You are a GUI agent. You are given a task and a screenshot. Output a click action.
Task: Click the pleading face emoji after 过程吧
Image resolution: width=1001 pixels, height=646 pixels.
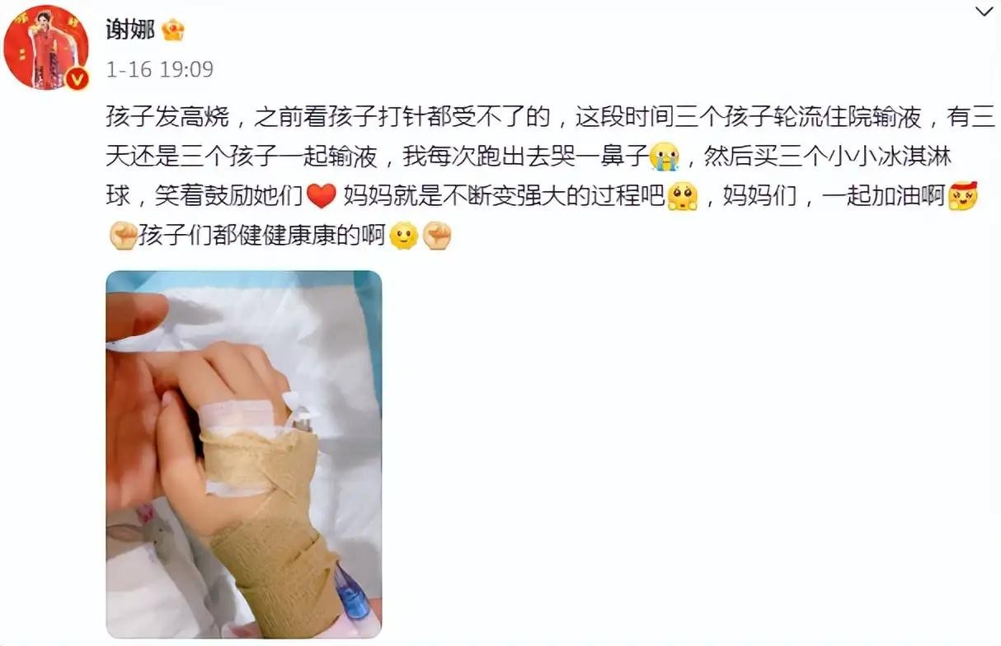click(681, 196)
